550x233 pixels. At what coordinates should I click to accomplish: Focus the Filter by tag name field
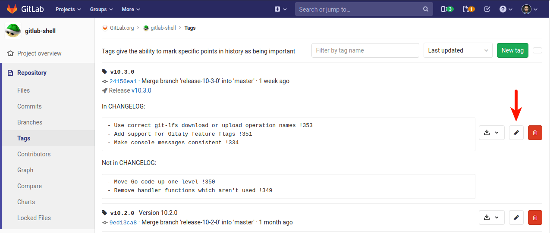(365, 50)
